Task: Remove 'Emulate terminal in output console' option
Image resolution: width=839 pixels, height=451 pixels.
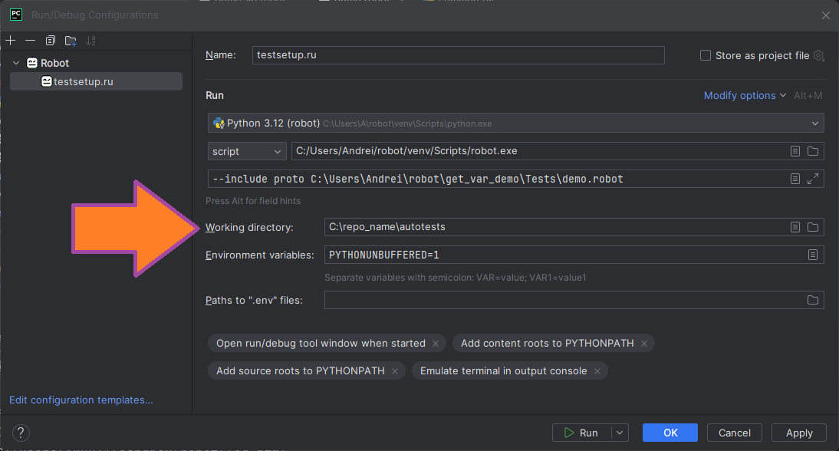Action: 597,371
